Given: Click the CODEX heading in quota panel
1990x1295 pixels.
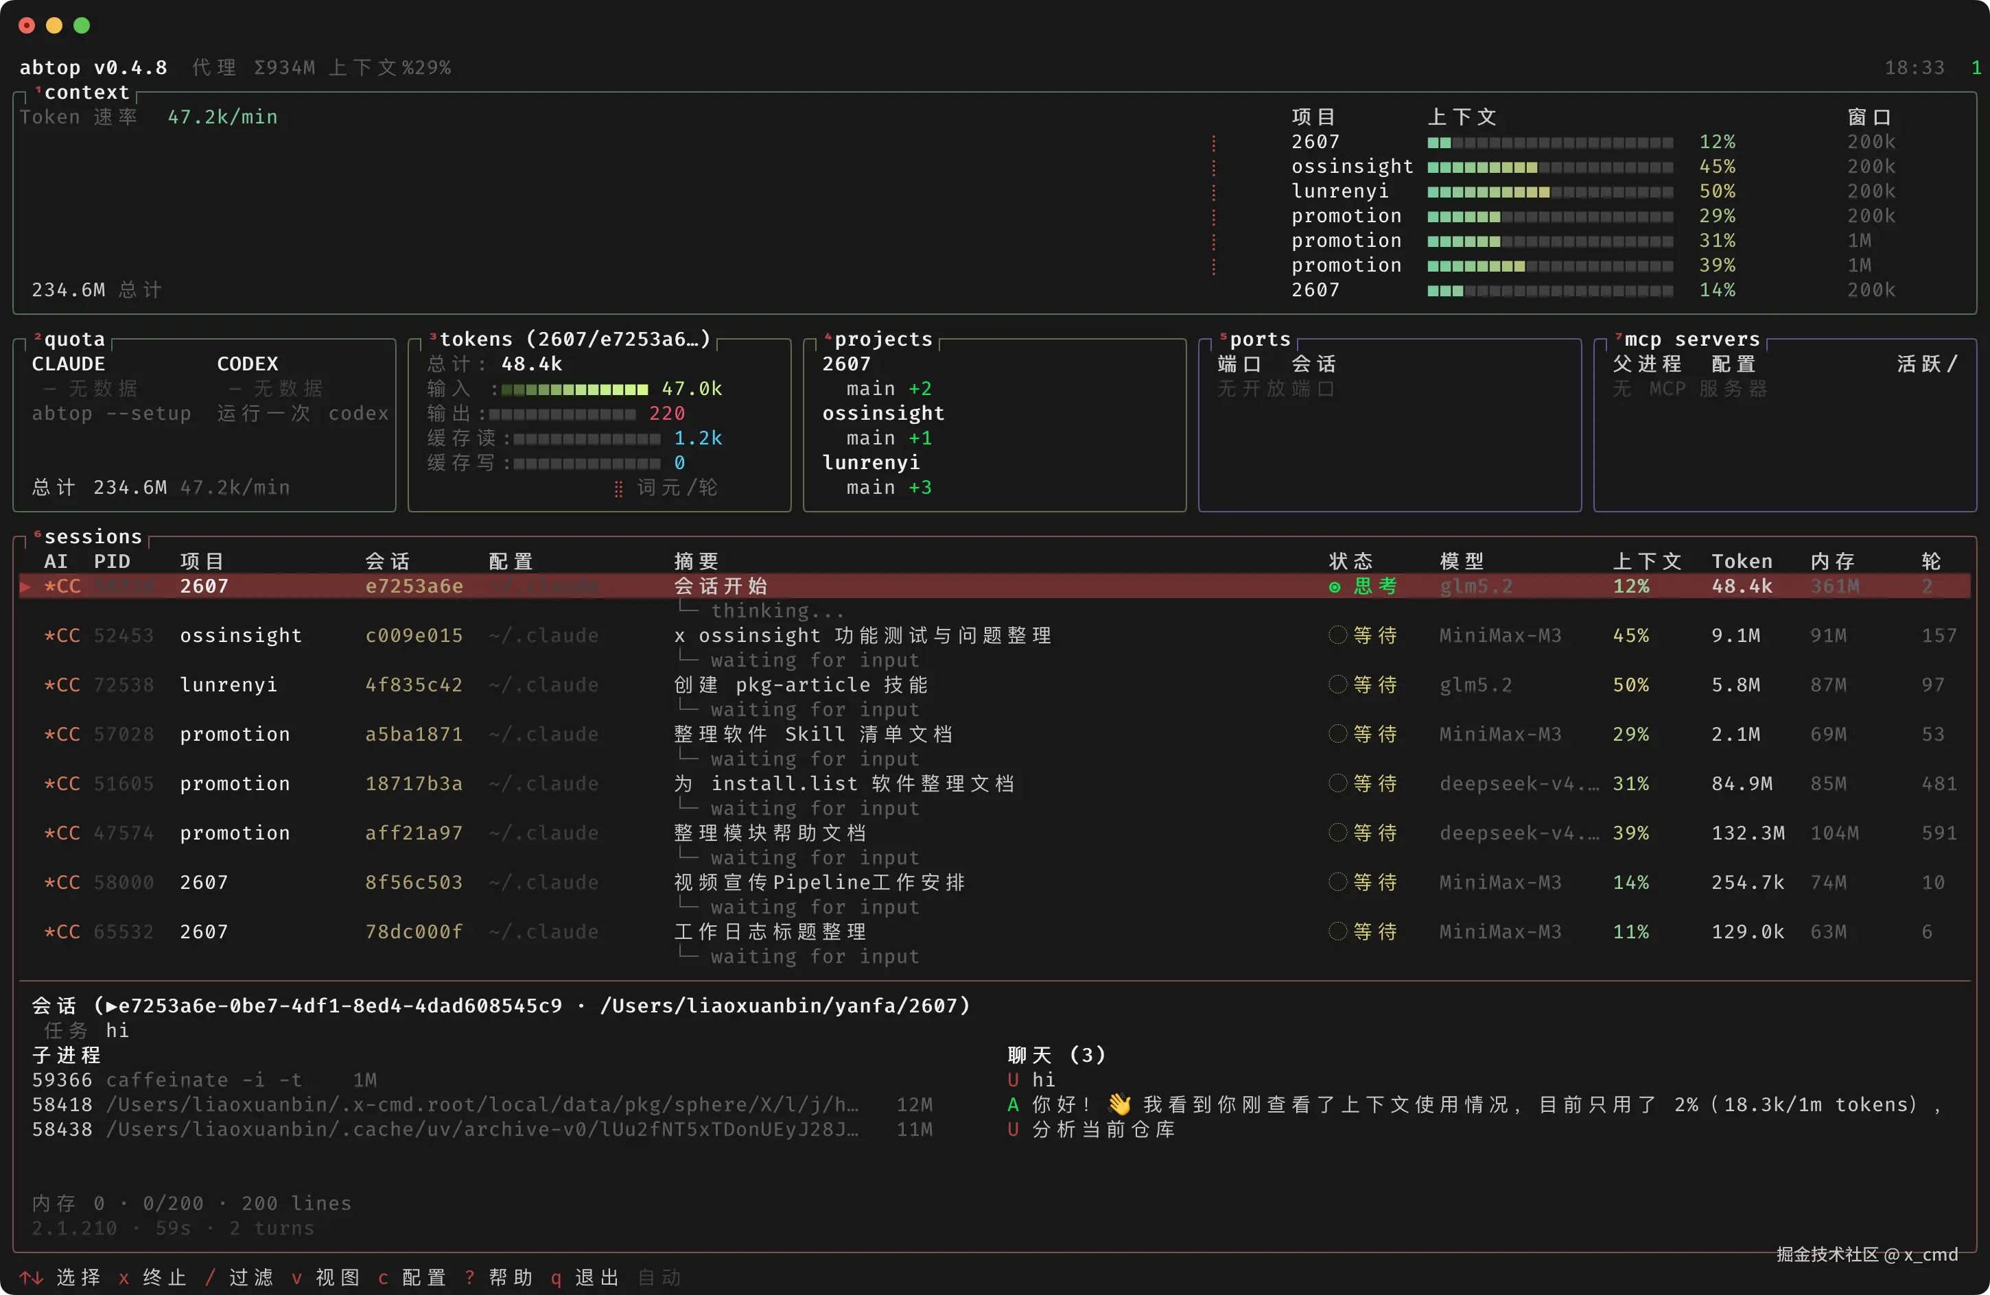Looking at the screenshot, I should tap(248, 364).
